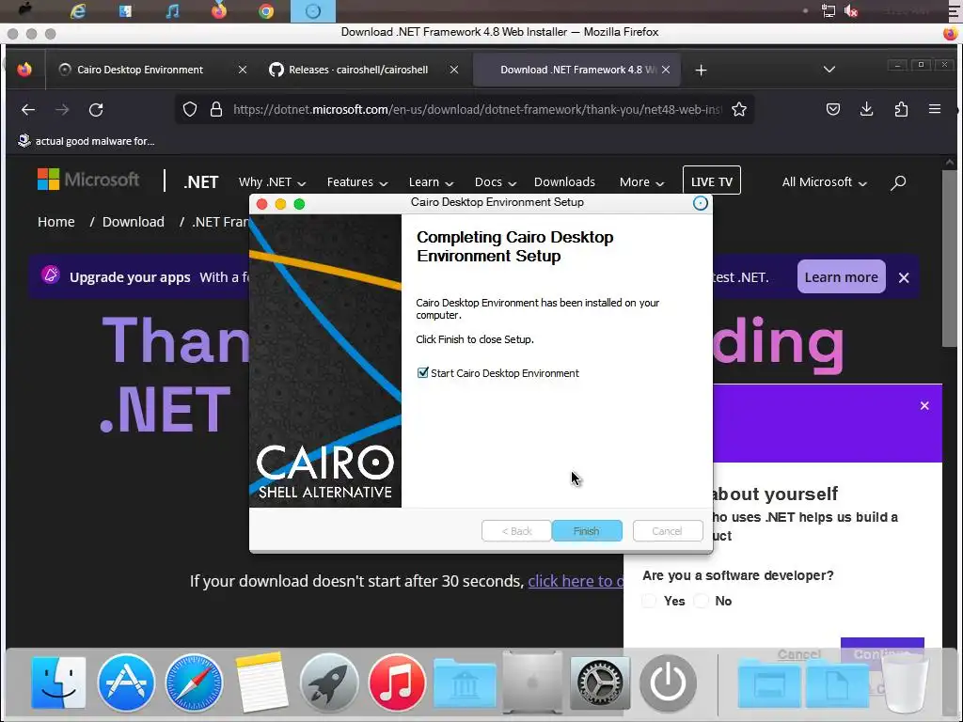Toggle Start Cairo Desktop Environment checkbox
This screenshot has width=963, height=722.
[x=422, y=372]
